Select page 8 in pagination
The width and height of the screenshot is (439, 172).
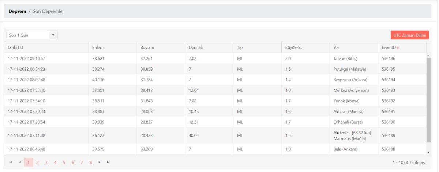pos(90,163)
